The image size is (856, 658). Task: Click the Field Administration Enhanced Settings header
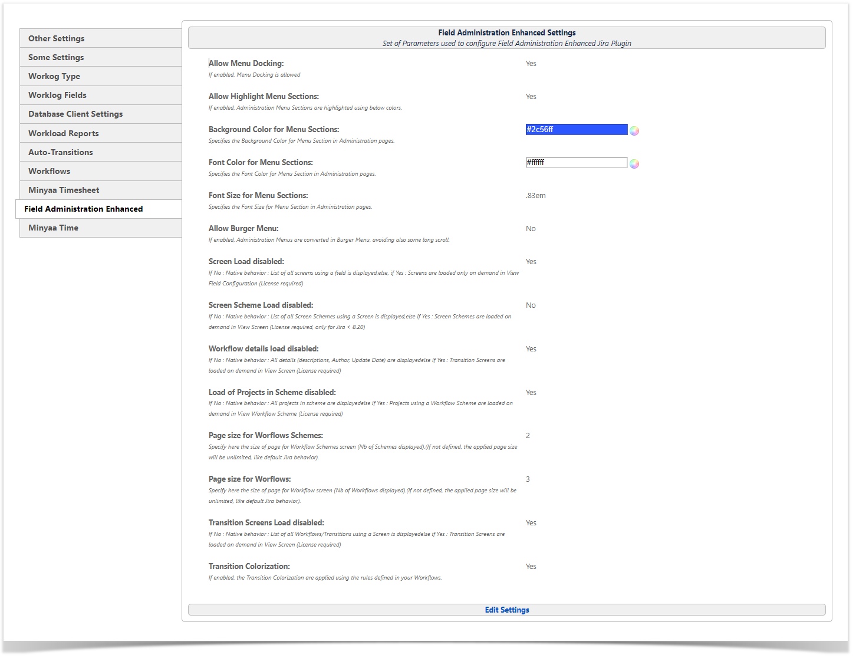click(506, 33)
